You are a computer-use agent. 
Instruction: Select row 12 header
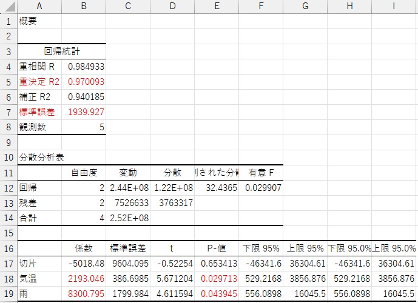[8, 188]
